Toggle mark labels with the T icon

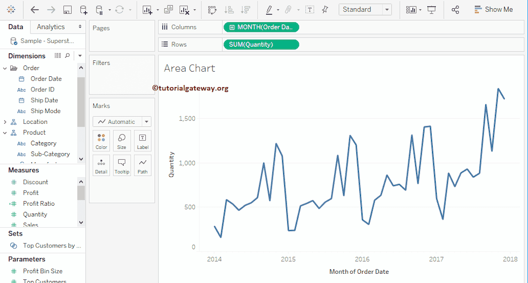point(309,10)
